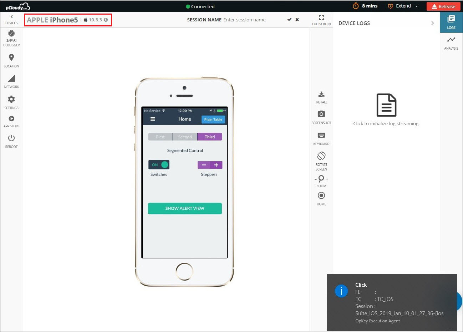The height and width of the screenshot is (332, 463).
Task: Reboot the device
Action: tap(11, 141)
